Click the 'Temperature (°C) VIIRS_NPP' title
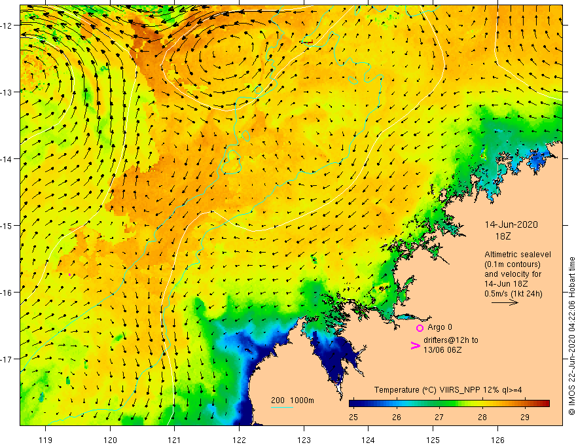Screen dimensions: 576x445 point(427,390)
